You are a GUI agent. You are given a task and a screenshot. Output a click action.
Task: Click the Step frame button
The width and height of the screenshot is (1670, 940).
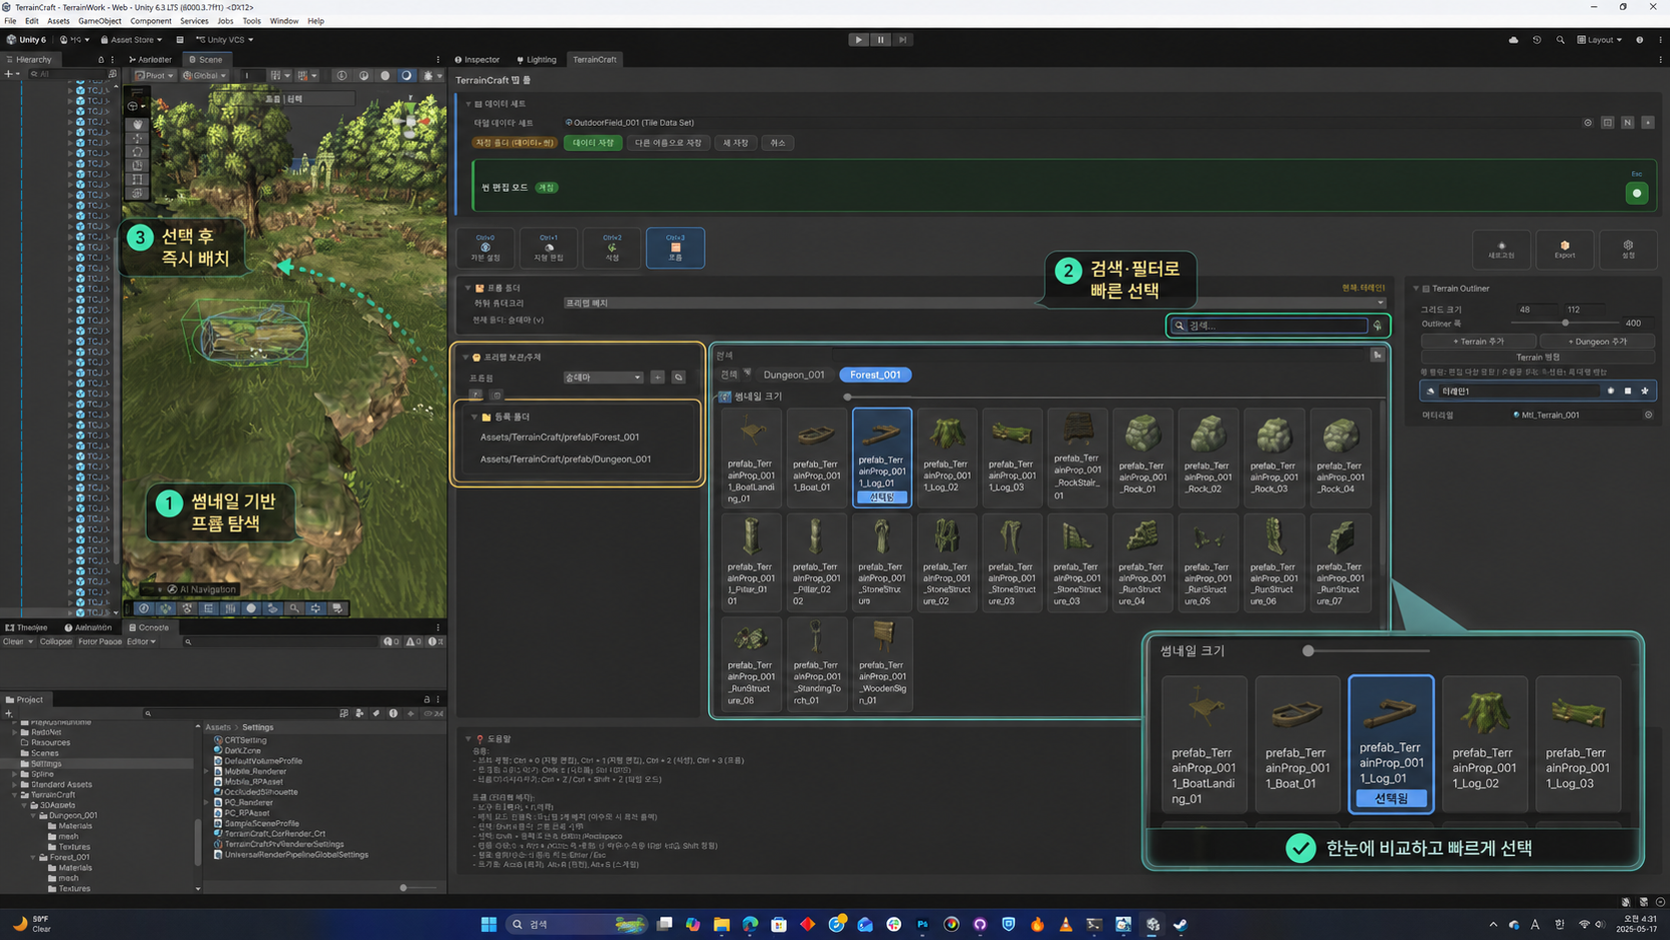[902, 40]
